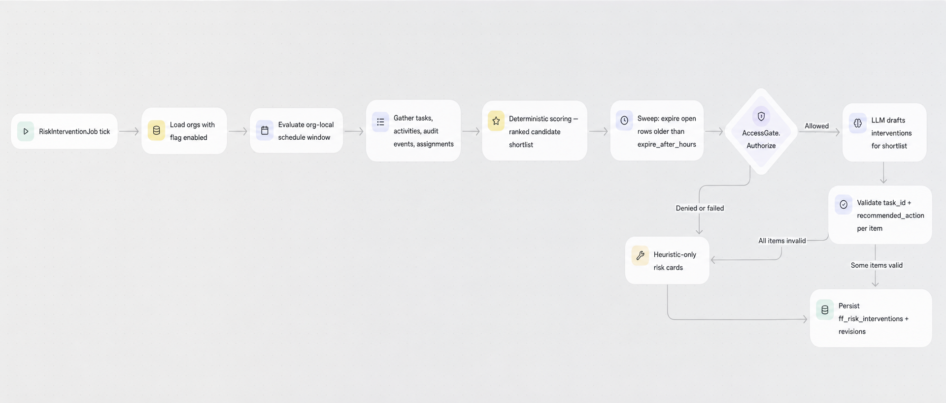Screen dimensions: 946x403
Task: Click the database icon on Load orgs node
Action: (156, 130)
